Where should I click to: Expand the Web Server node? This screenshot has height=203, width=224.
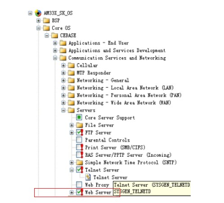pyautogui.click(x=72, y=192)
